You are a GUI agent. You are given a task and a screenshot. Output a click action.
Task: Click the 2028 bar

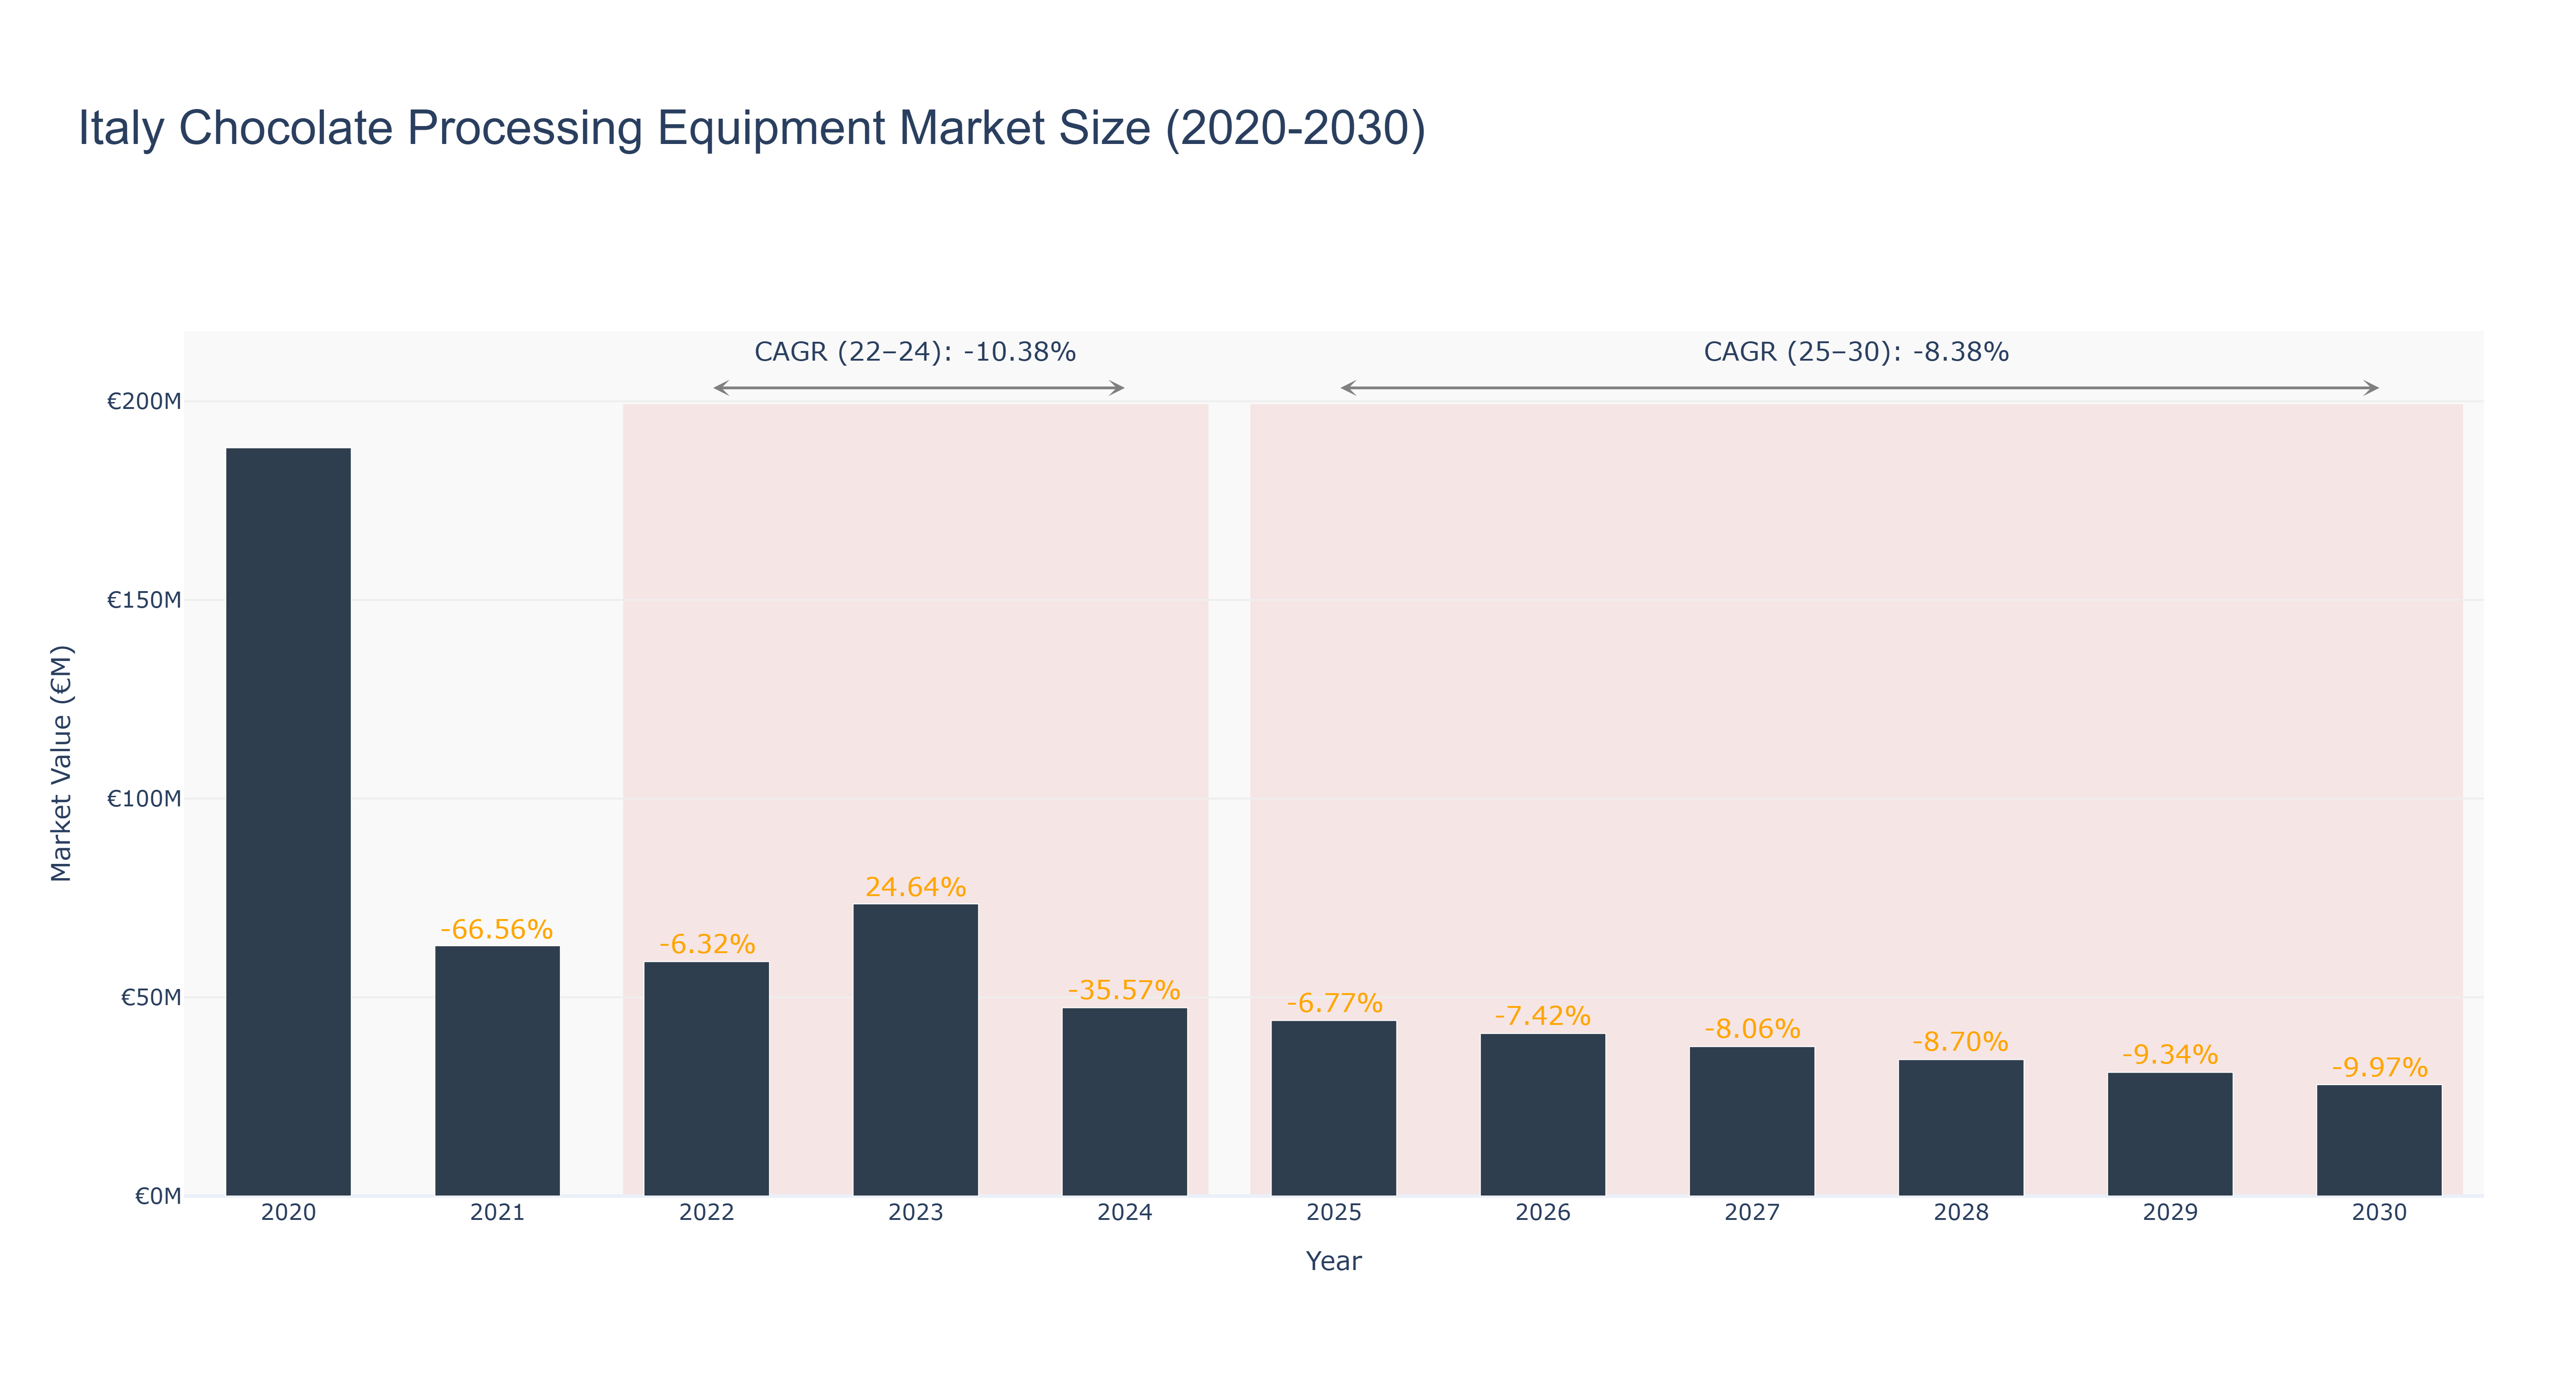[x=1960, y=1127]
